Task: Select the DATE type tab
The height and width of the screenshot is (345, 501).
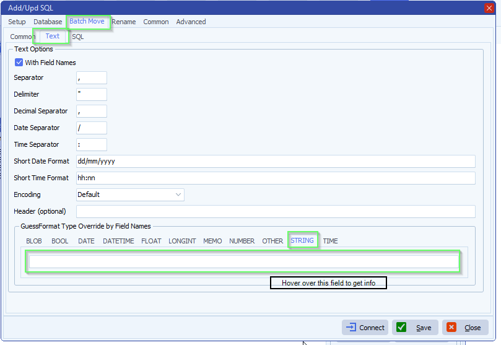Action: tap(86, 241)
